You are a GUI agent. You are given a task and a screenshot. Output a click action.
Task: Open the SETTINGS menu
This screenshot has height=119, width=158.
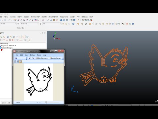(84, 17)
